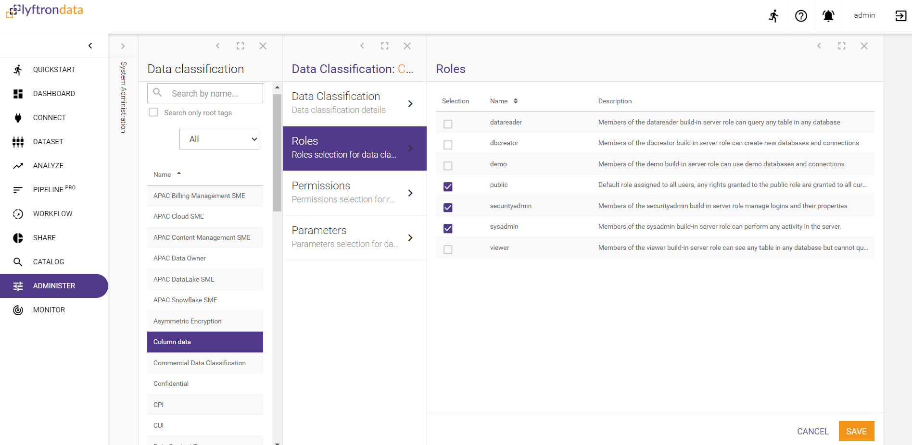Expand the System Administration collapsed panel
This screenshot has height=445, width=912.
point(123,46)
